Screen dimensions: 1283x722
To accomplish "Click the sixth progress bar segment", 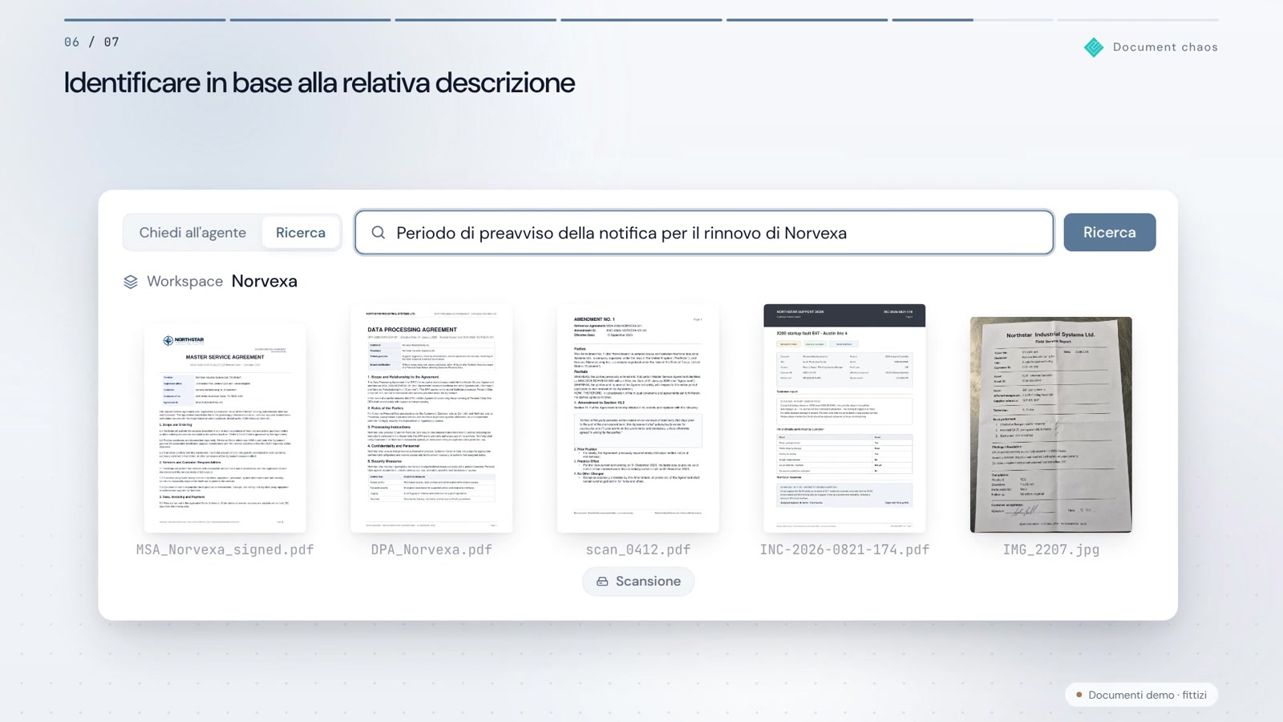I will 973,20.
